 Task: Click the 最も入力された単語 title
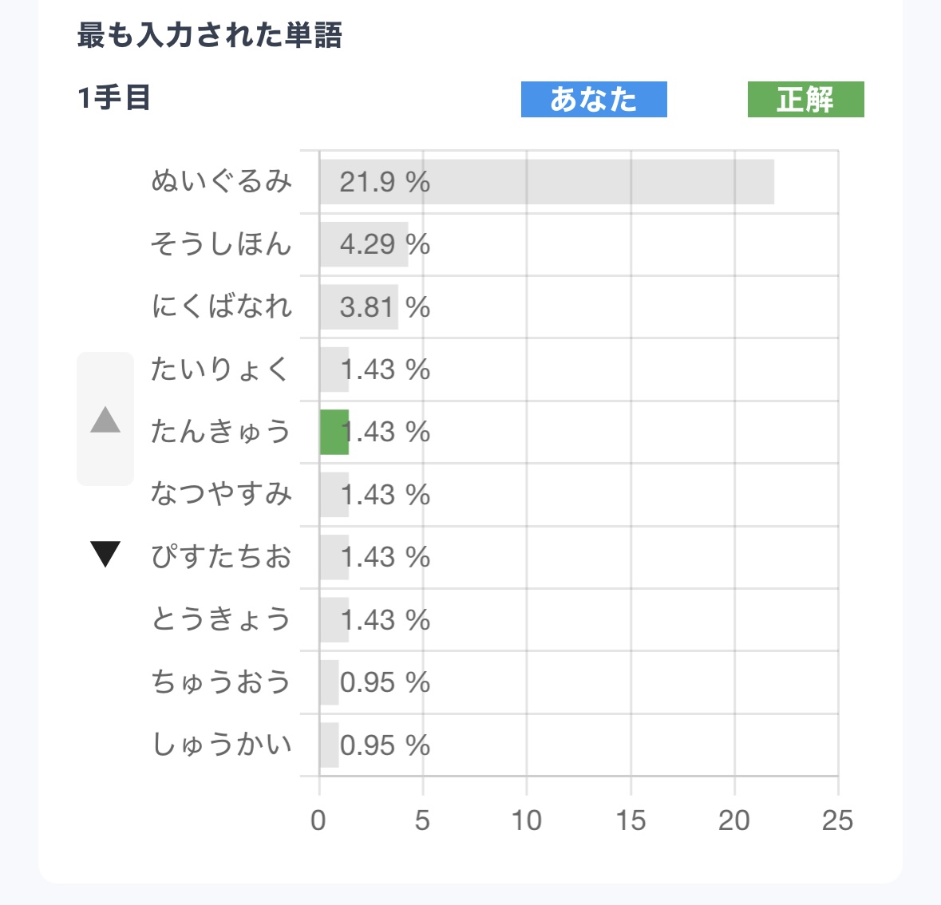pyautogui.click(x=210, y=35)
